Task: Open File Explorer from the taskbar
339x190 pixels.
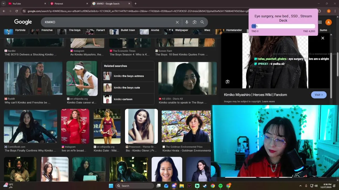Action: coord(182,186)
